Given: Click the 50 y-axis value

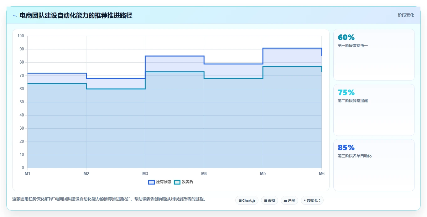Looking at the screenshot, I should click(x=22, y=102).
